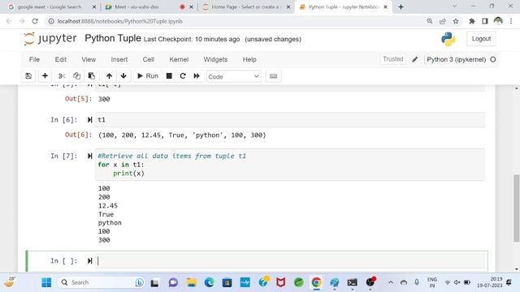Restart the kernel circular arrow icon
Image resolution: width=520 pixels, height=292 pixels.
point(183,76)
